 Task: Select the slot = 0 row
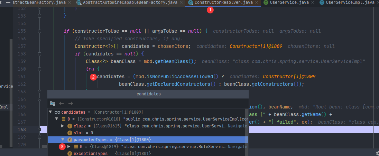click(x=147, y=133)
